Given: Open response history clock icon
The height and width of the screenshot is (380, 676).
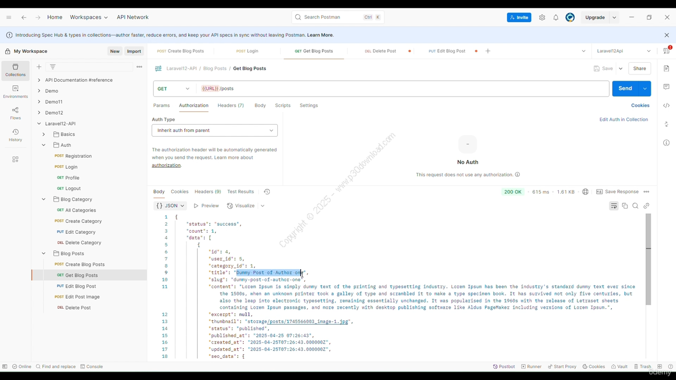Looking at the screenshot, I should 267,192.
